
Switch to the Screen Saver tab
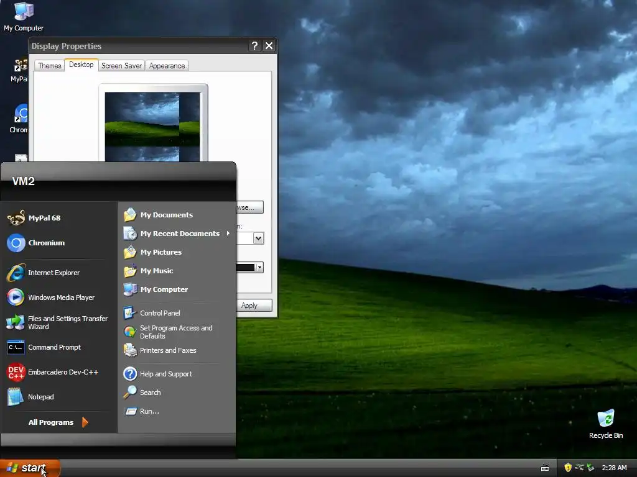tap(121, 66)
